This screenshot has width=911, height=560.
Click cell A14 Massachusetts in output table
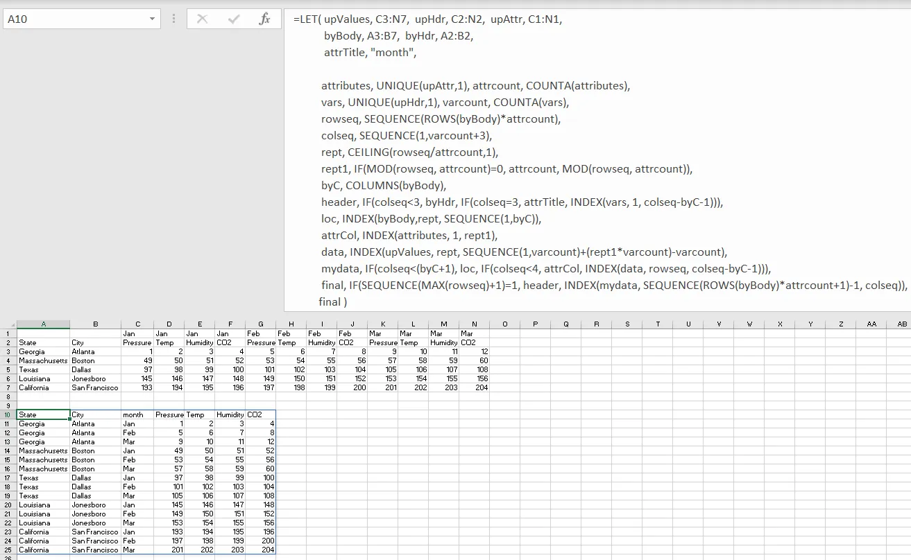point(43,450)
